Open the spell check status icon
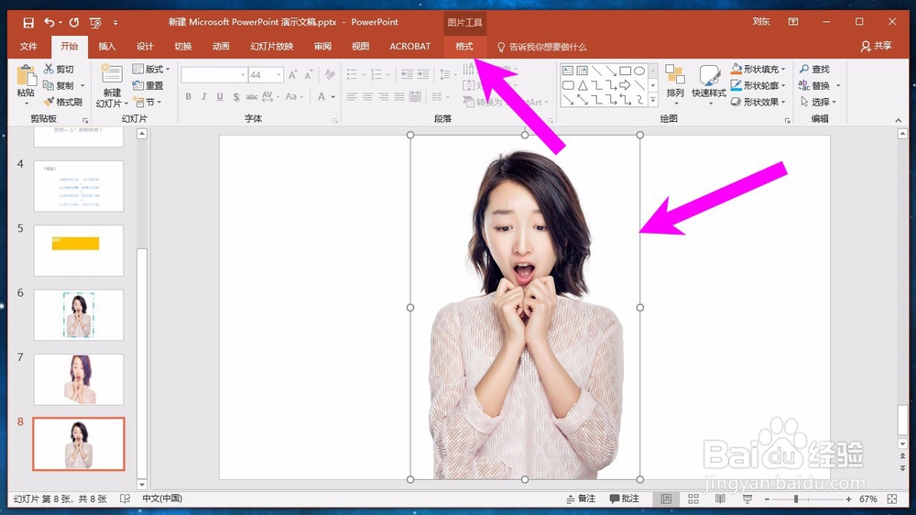 point(125,499)
